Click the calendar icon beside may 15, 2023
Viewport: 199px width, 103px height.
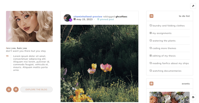coord(75,19)
